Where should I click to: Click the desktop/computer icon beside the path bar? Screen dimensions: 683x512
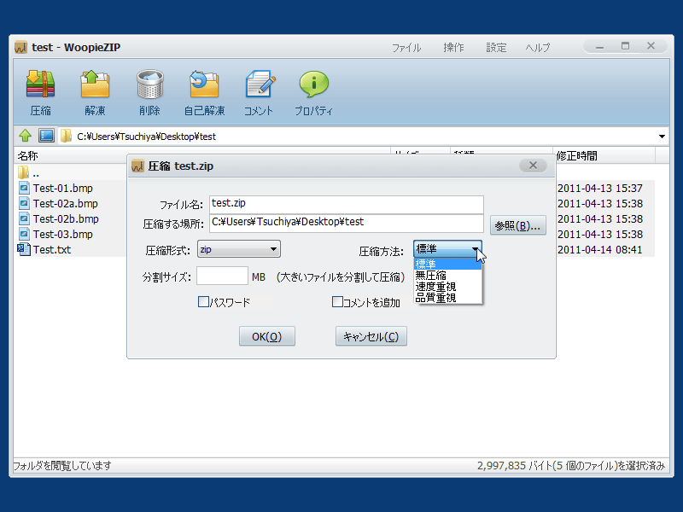(46, 136)
